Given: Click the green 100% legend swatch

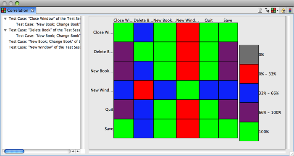Looking at the screenshot, I should (249, 132).
